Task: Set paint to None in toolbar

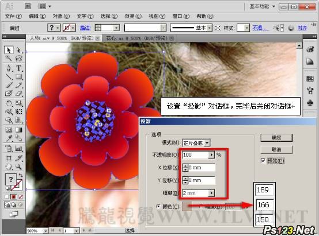Action: click(21, 196)
